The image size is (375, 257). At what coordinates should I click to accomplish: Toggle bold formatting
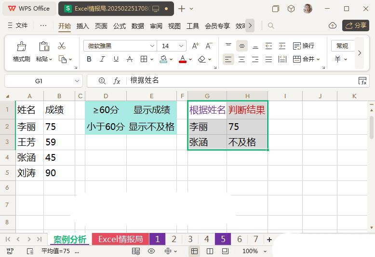(x=89, y=59)
